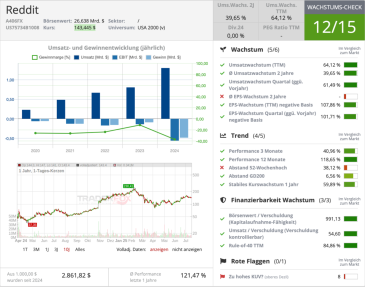
Task: Click the checkmark next to Stabiles Kurswachstum 1 Jahr
Action: coord(222,184)
